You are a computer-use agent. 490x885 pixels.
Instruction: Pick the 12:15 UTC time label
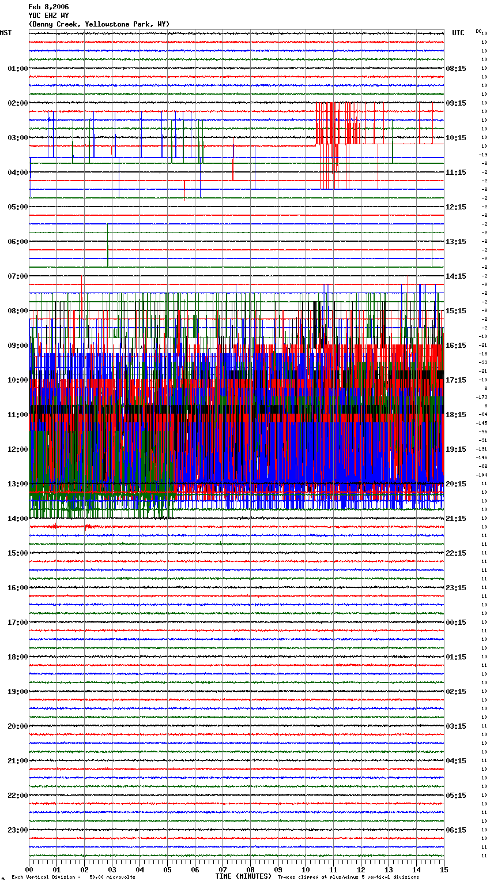(x=456, y=207)
